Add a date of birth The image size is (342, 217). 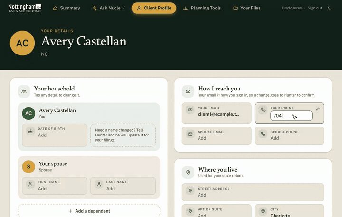click(55, 135)
